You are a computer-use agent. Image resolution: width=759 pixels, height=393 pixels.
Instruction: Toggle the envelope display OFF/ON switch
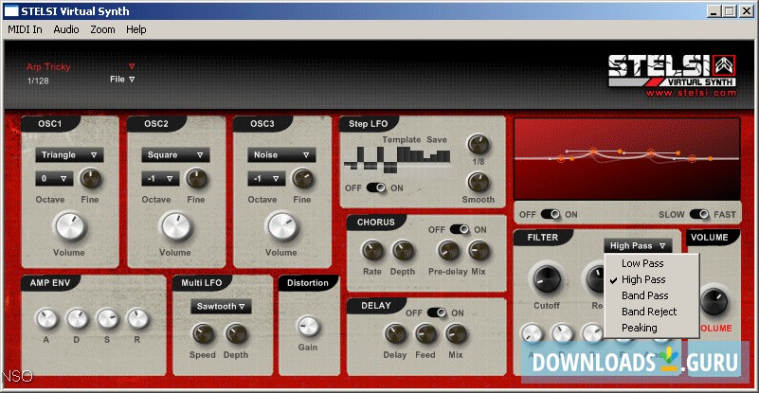(551, 214)
